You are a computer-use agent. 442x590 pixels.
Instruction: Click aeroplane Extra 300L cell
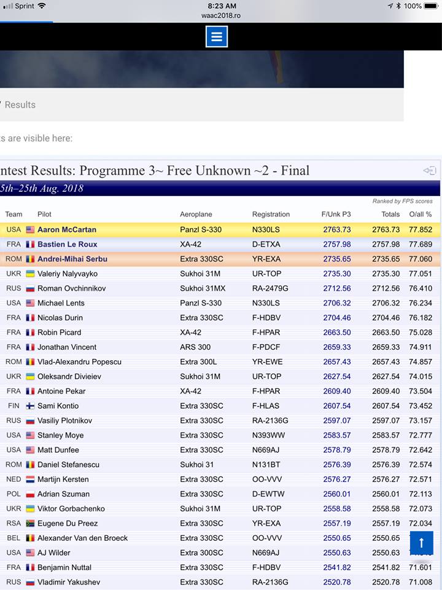[x=198, y=361]
